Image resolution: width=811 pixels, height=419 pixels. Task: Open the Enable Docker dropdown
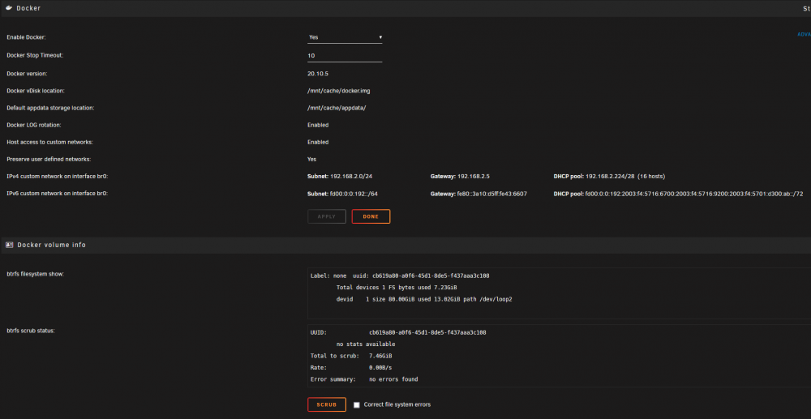point(345,37)
